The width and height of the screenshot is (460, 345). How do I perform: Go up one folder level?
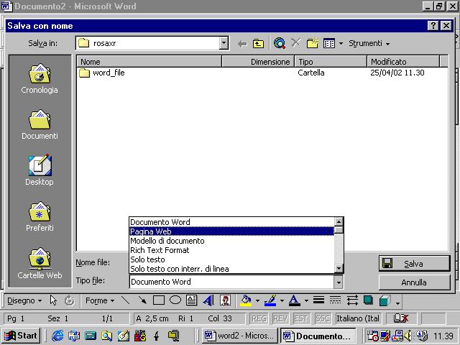[x=258, y=44]
